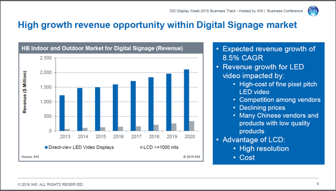Click the blue Direct-view LED legend square
Viewport: 336px width, 191px height.
[46, 147]
